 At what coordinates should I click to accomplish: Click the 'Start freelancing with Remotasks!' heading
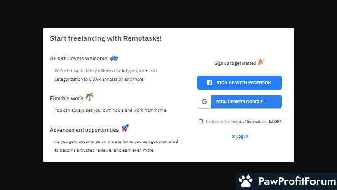[x=106, y=38]
